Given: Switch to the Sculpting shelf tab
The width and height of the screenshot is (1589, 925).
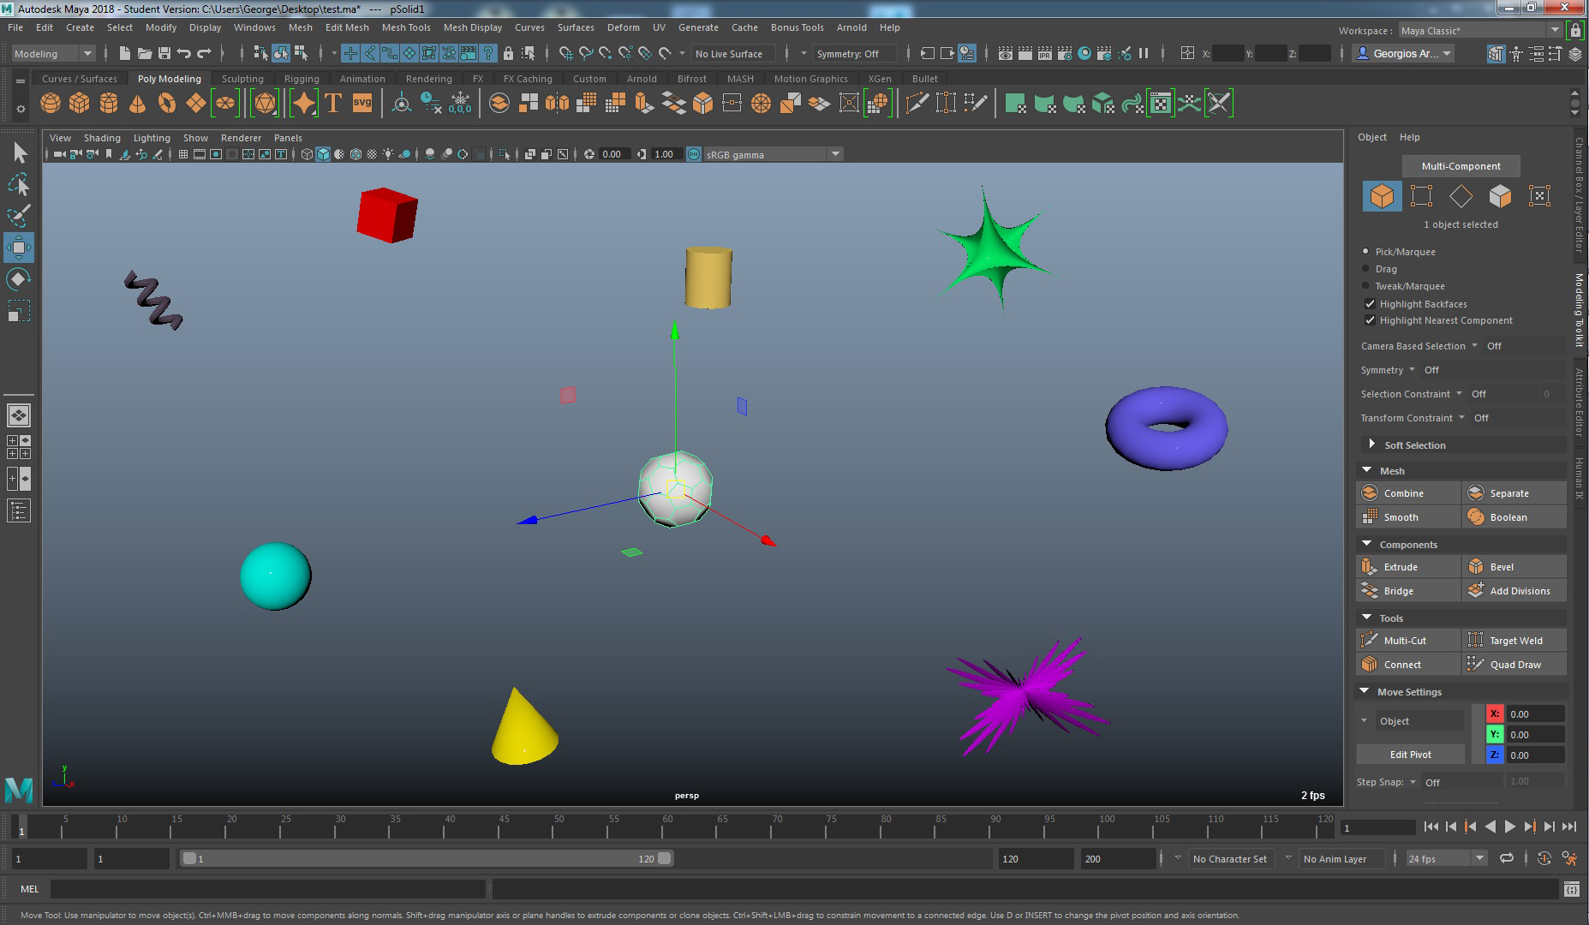Looking at the screenshot, I should pos(242,79).
